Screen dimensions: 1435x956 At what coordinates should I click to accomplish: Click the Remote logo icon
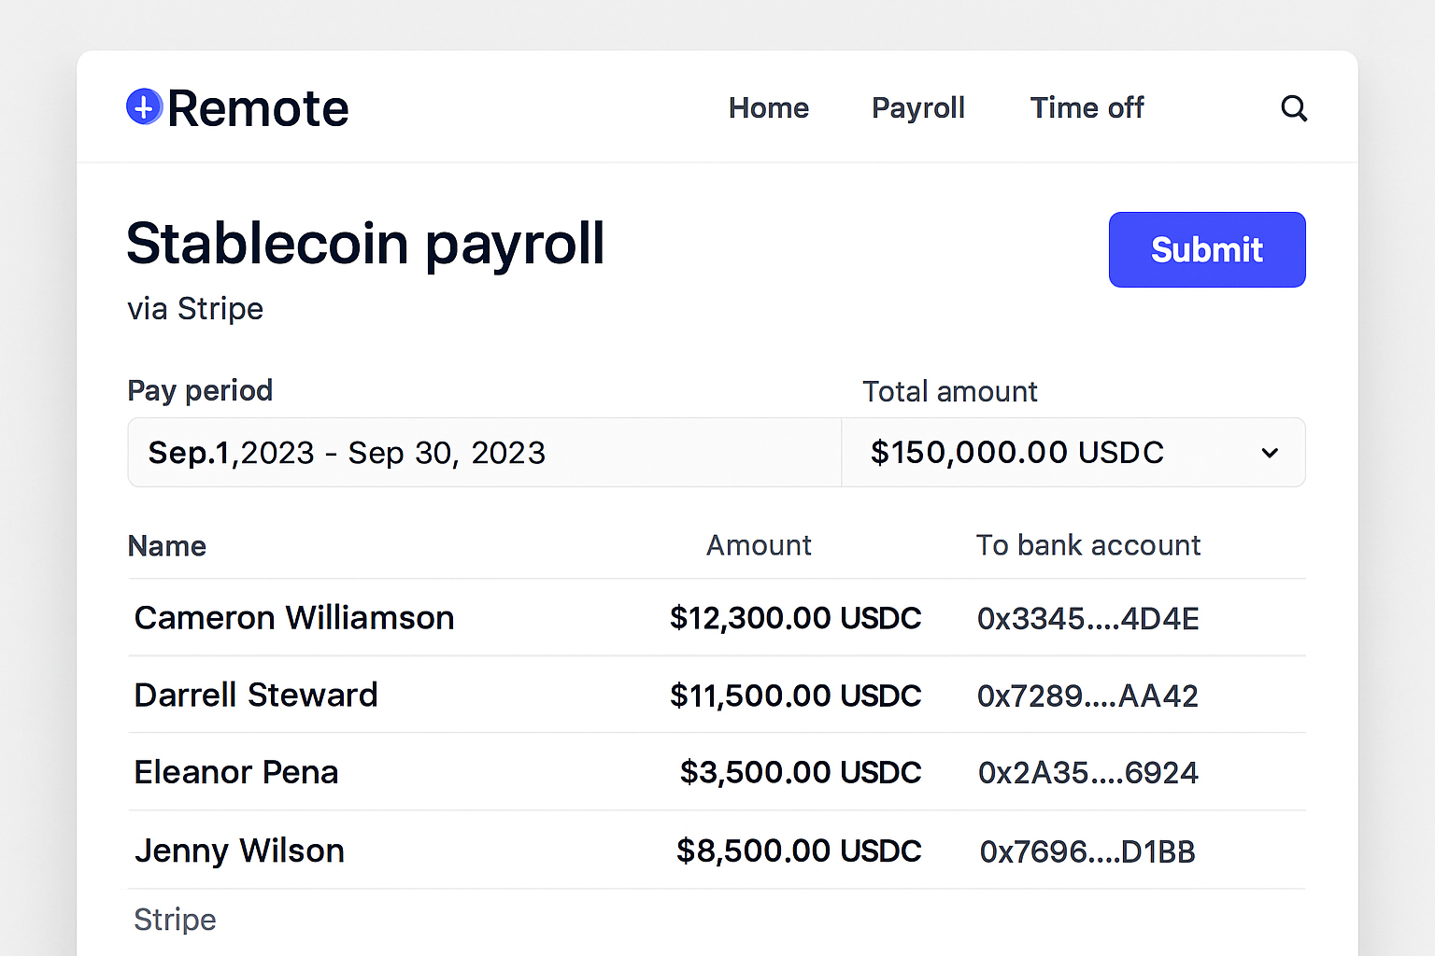144,106
